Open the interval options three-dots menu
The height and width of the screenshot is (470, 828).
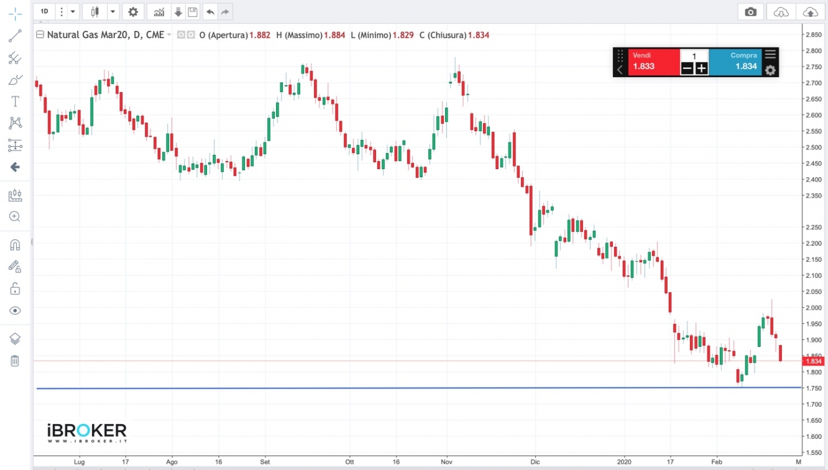click(x=62, y=11)
